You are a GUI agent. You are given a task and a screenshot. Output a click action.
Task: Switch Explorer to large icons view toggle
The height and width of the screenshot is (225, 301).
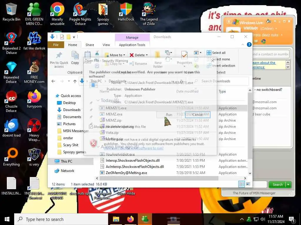248,184
